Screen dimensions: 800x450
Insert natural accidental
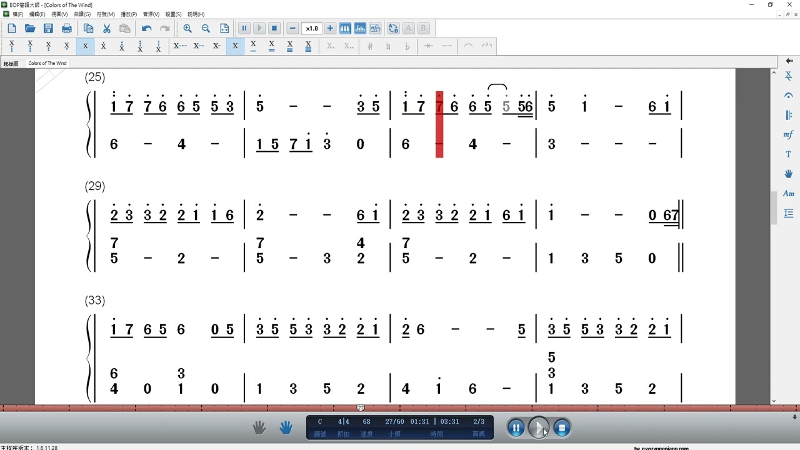[389, 46]
